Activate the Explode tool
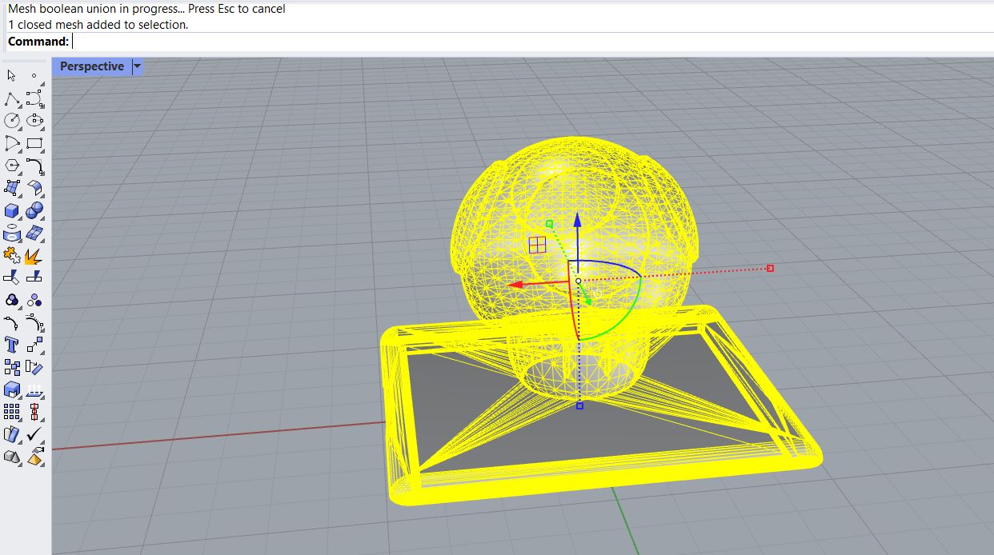This screenshot has width=994, height=555. click(34, 257)
